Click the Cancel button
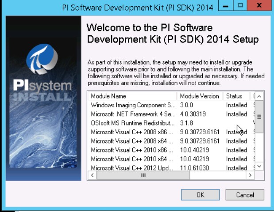This screenshot has height=212, width=274. tap(245, 195)
